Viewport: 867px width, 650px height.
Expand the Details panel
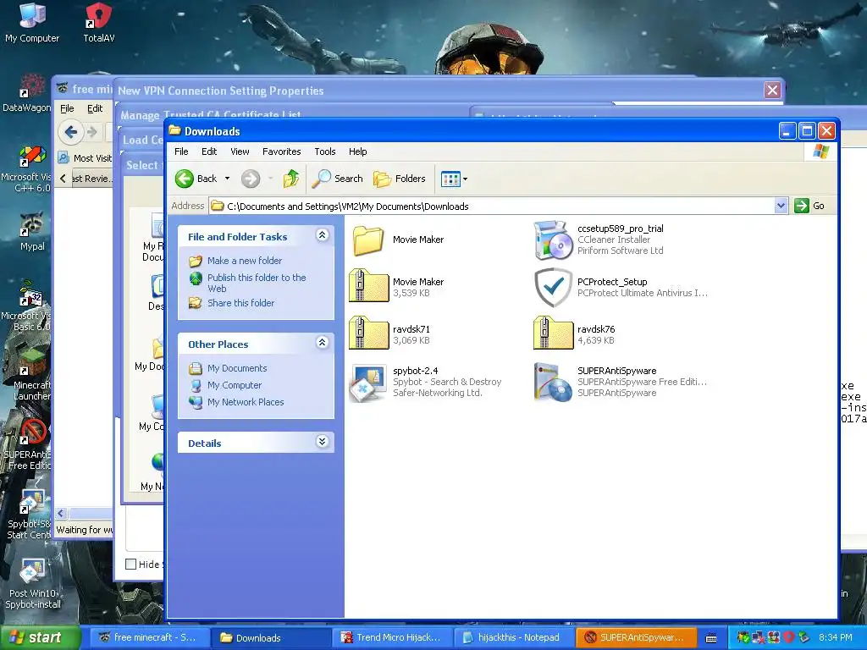323,442
